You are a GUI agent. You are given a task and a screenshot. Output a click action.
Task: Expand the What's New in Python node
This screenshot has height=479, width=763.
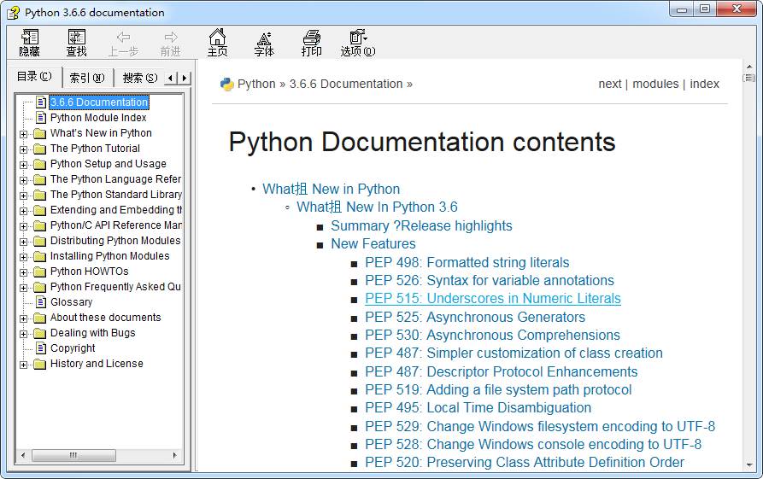click(x=24, y=133)
